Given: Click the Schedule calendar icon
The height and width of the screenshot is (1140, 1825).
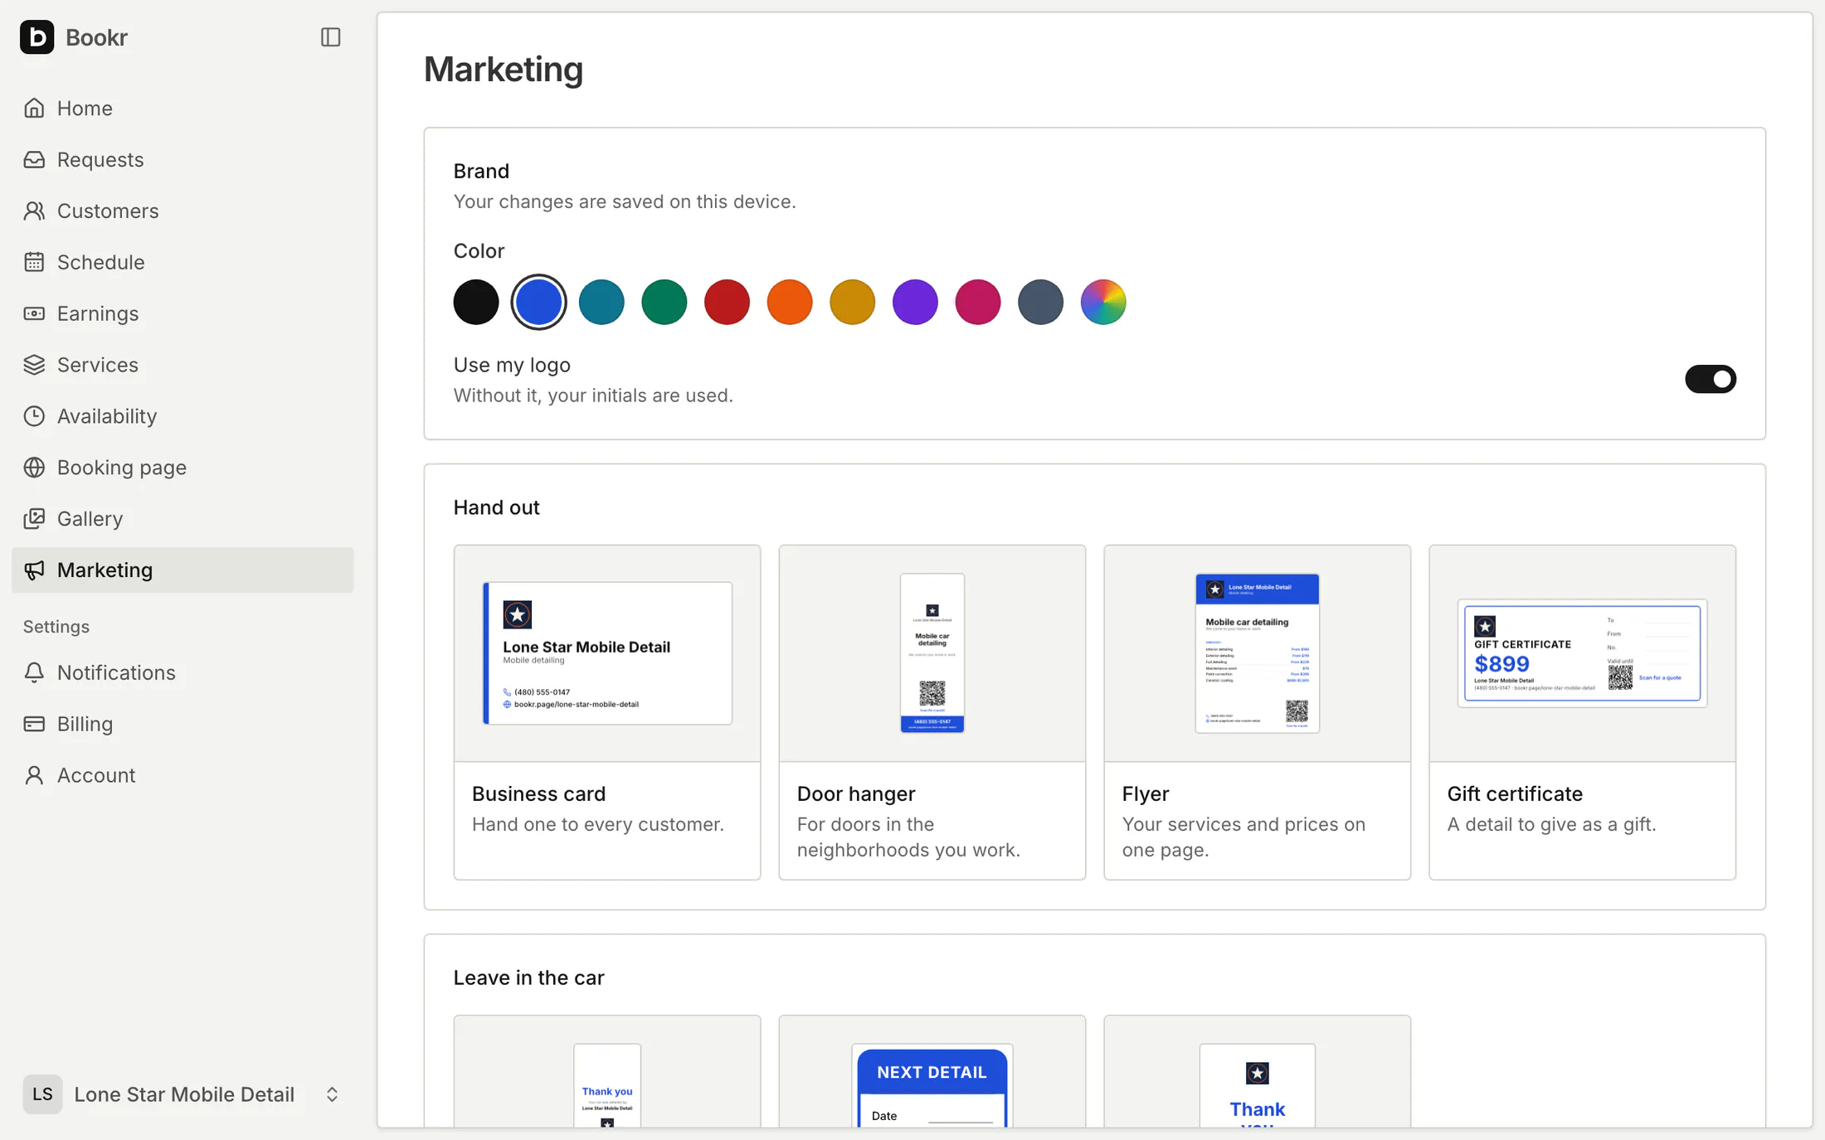Looking at the screenshot, I should point(34,262).
